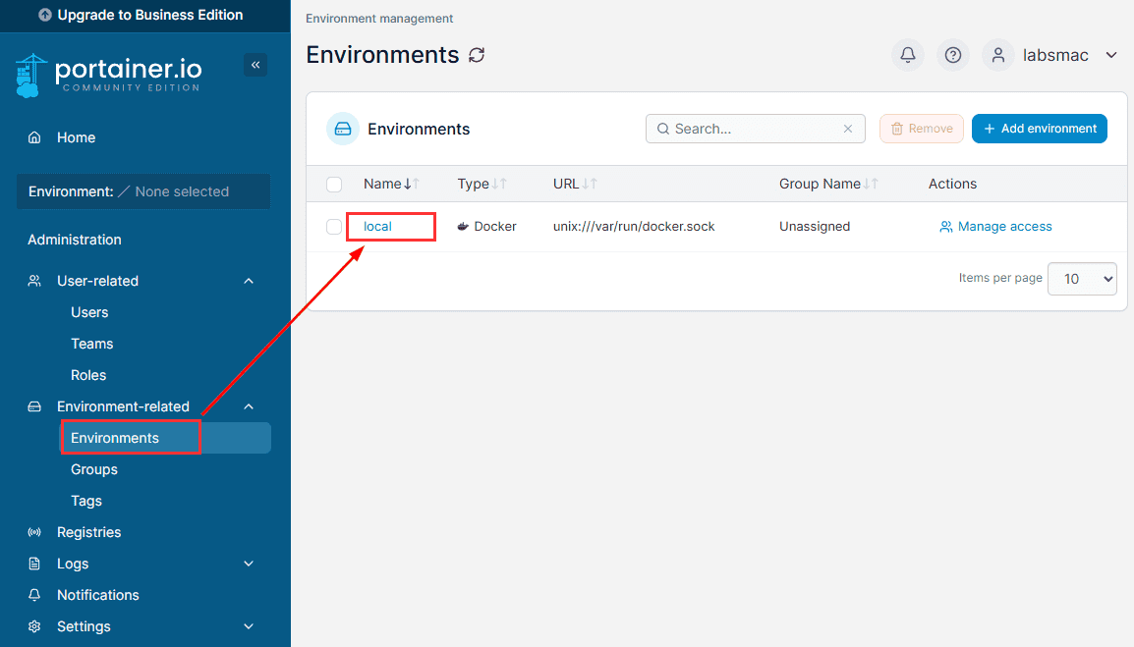The width and height of the screenshot is (1134, 647).
Task: Click the labsmac user avatar icon
Action: click(x=997, y=55)
